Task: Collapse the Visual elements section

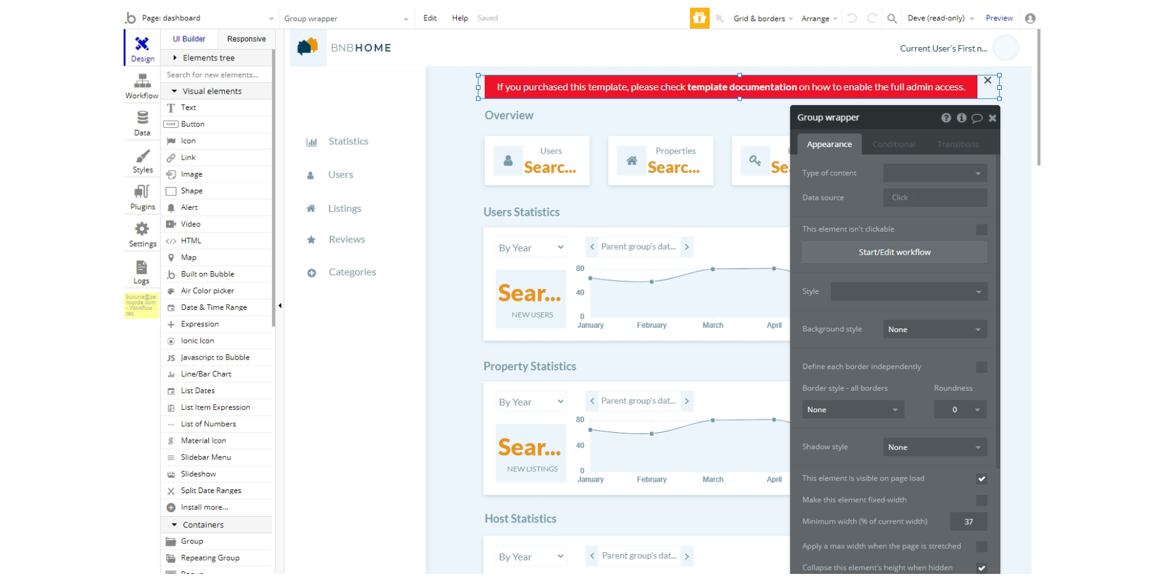Action: click(x=217, y=91)
